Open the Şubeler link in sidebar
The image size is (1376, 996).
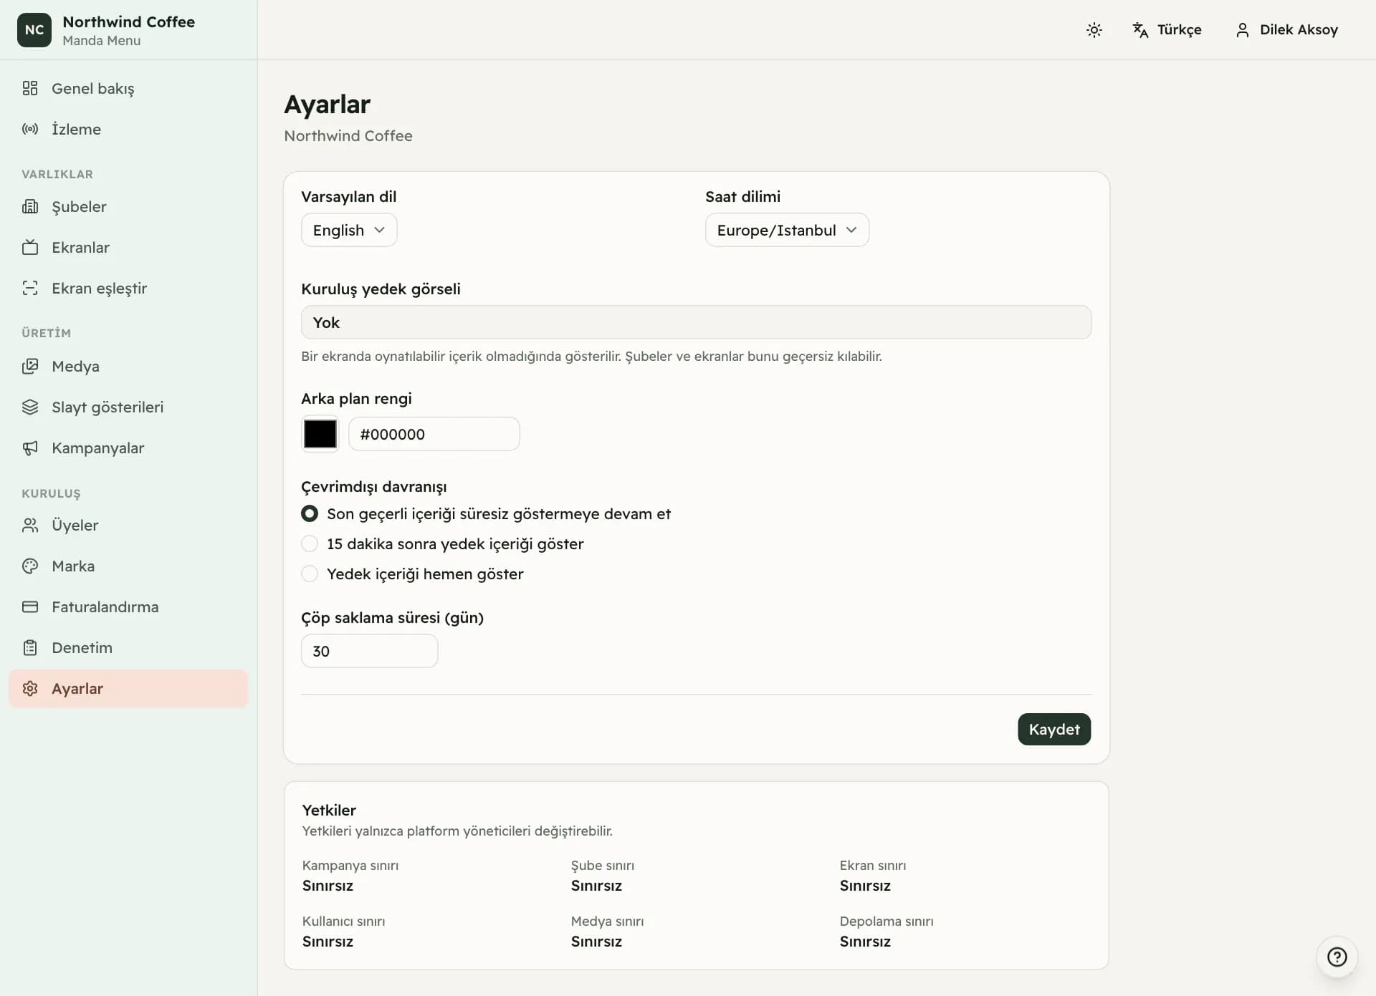click(x=128, y=206)
